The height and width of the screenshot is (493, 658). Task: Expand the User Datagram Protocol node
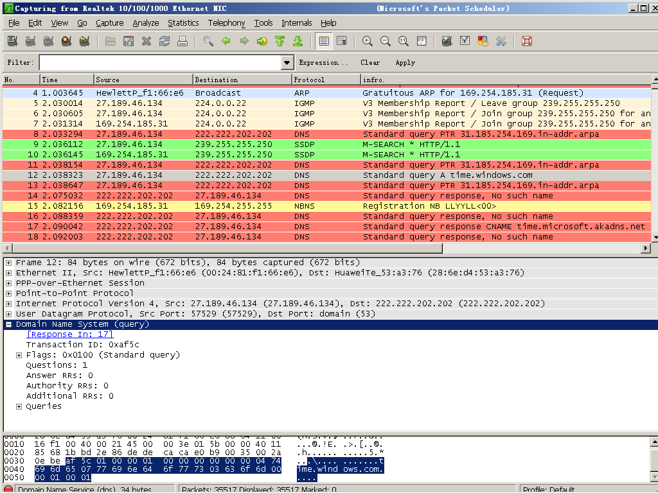(8, 314)
